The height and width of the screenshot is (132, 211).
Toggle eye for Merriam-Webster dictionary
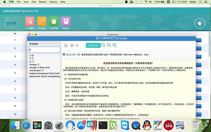pyautogui.click(x=121, y=55)
